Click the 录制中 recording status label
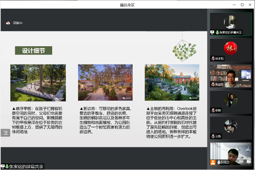The image size is (255, 170). pos(18,23)
